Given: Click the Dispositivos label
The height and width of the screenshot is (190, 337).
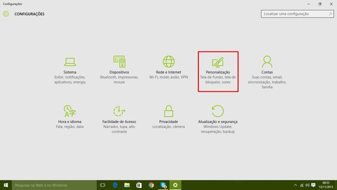Looking at the screenshot, I should tap(119, 72).
